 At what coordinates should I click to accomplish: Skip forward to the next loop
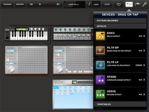58,4
